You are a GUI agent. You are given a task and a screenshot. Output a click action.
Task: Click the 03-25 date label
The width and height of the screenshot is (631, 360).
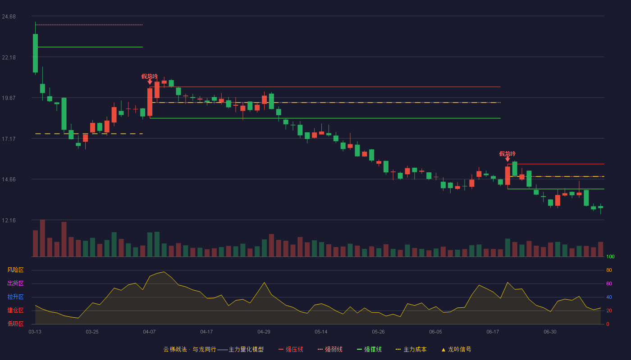click(x=92, y=332)
